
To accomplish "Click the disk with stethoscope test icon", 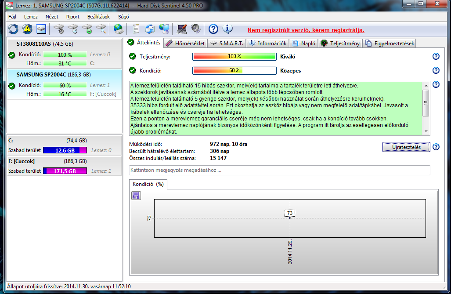I will click(x=59, y=29).
